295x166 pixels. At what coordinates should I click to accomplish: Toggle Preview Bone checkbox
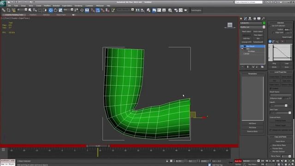coord(271,148)
